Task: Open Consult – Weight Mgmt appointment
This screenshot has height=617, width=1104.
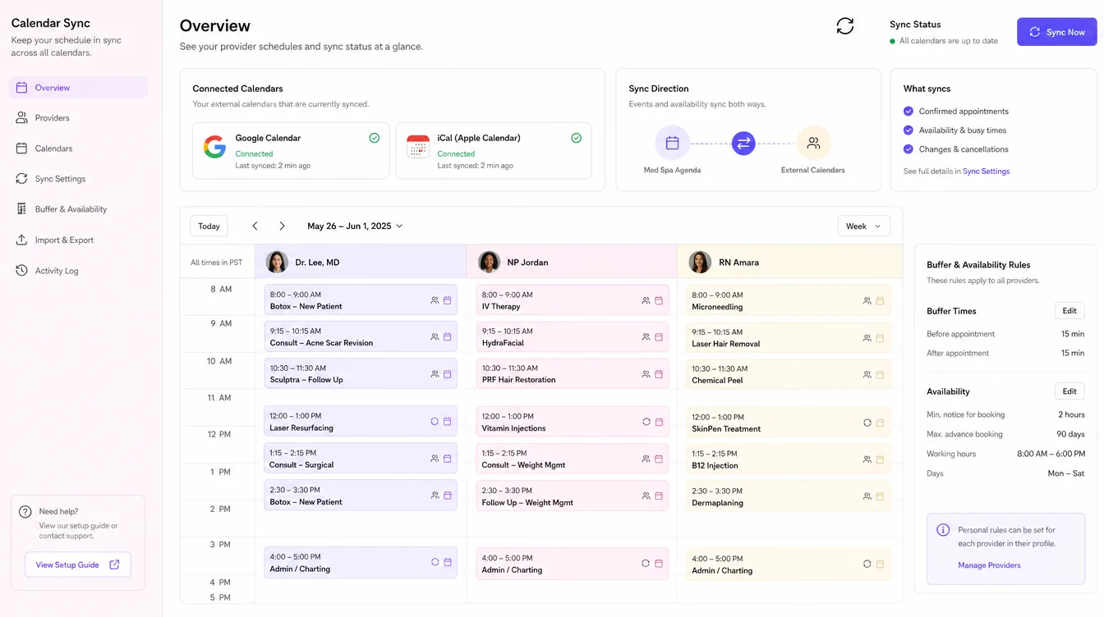Action: point(573,459)
